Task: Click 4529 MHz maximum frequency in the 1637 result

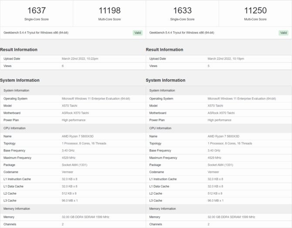Action: pos(68,158)
